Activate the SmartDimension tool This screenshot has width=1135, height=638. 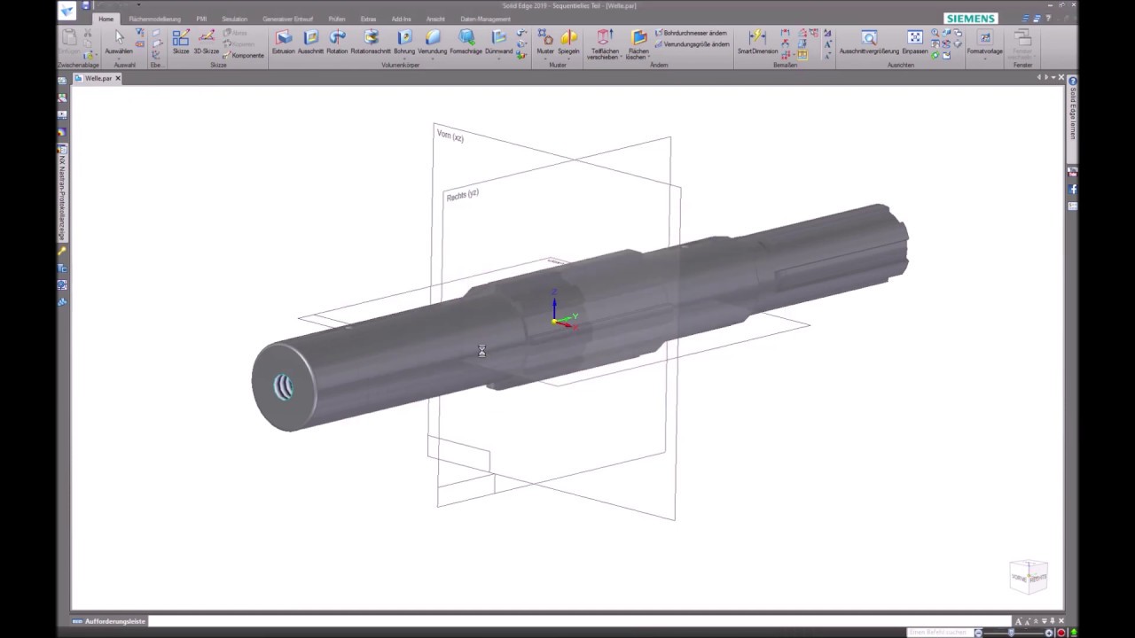[757, 43]
